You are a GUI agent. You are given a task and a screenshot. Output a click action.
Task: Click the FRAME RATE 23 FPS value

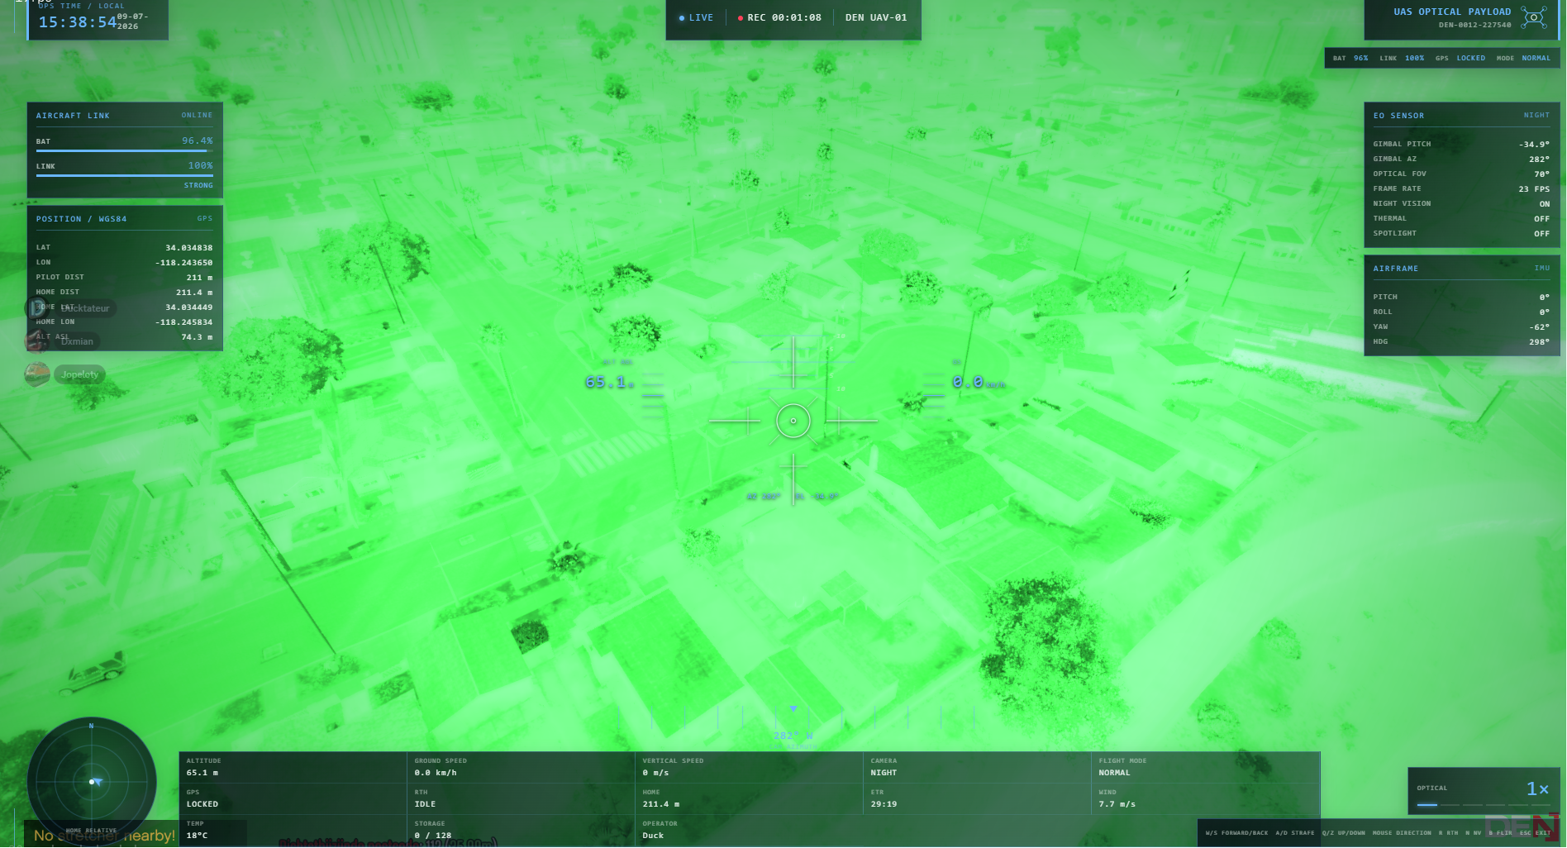(x=1534, y=189)
